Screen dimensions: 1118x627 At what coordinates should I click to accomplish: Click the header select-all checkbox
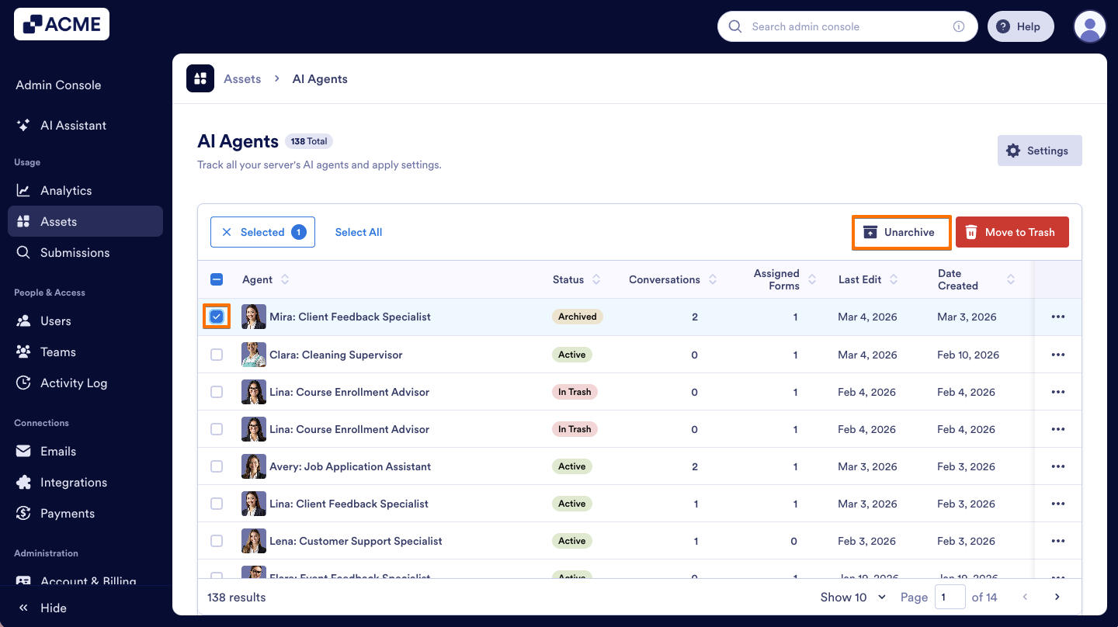tap(217, 279)
